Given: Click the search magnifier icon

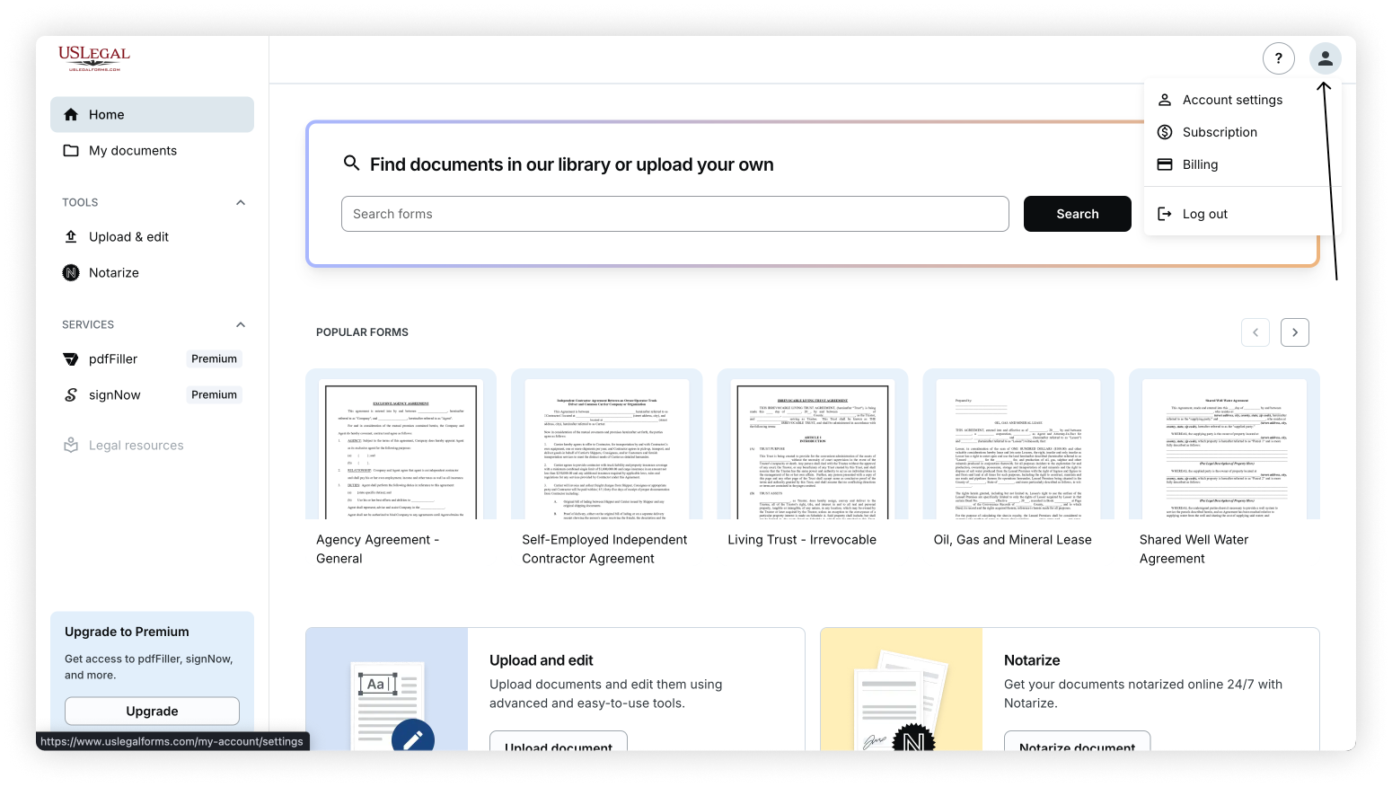Looking at the screenshot, I should [352, 164].
